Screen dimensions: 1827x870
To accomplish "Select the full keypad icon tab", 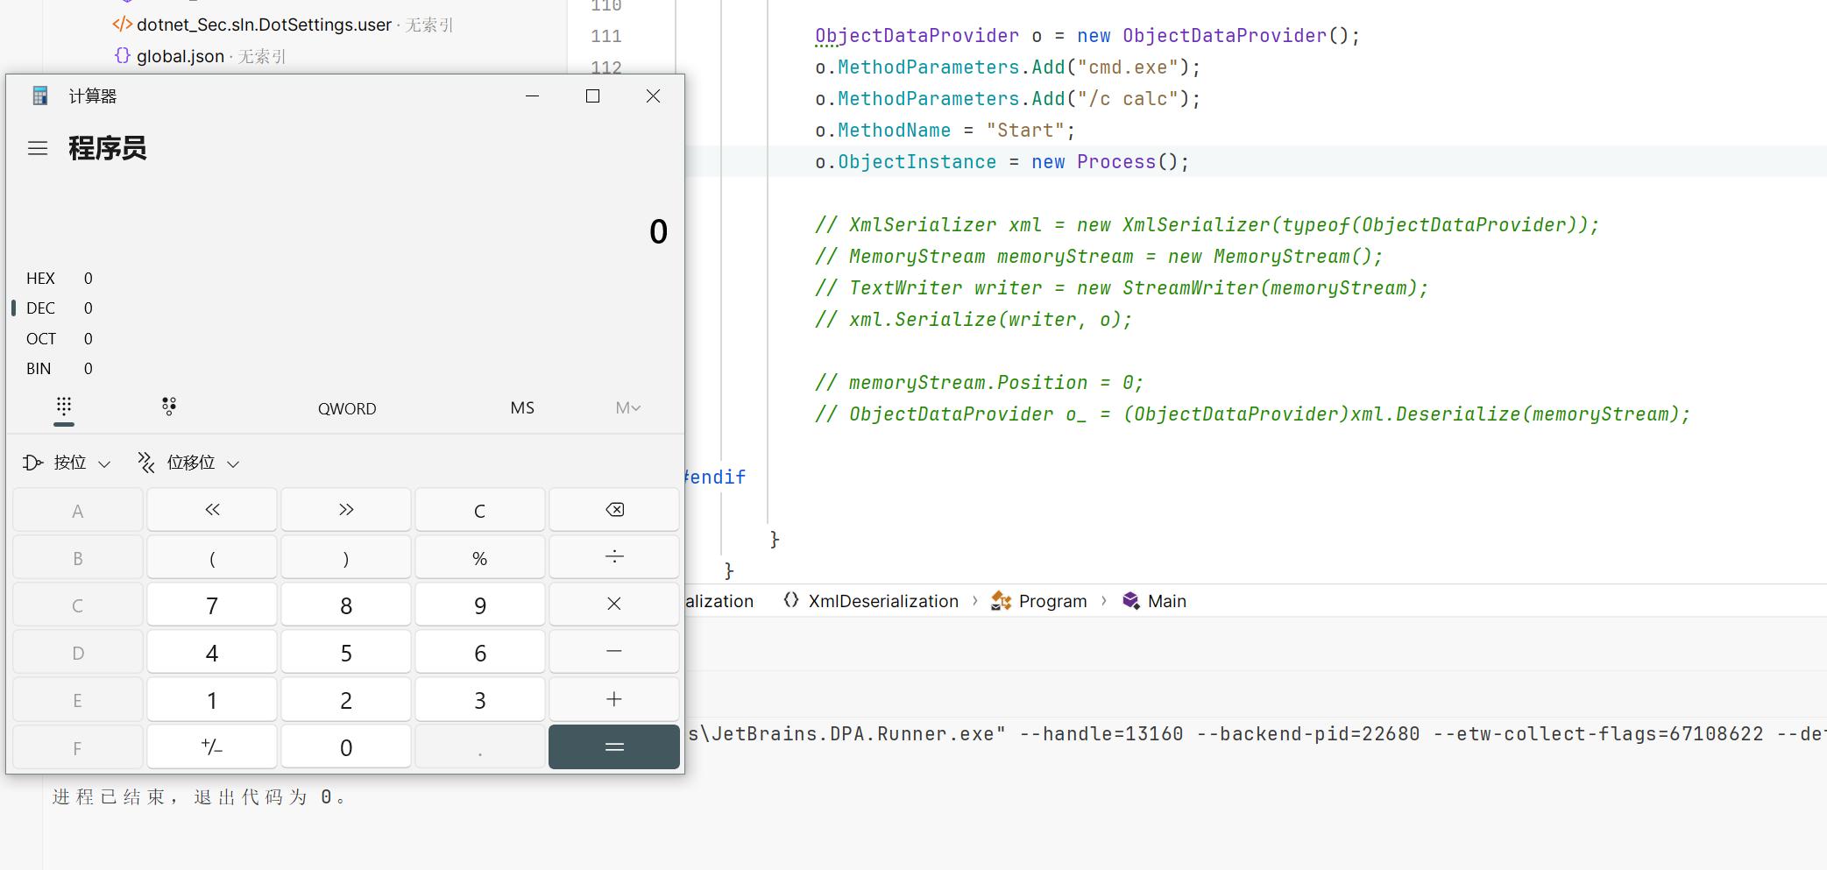I will point(64,407).
